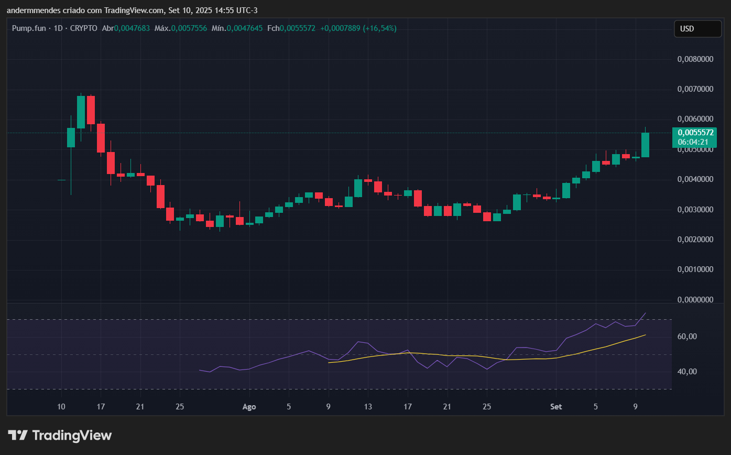Select the Pump.fun · 1D · CRYPTO symbol title
731x455 pixels.
(x=54, y=28)
